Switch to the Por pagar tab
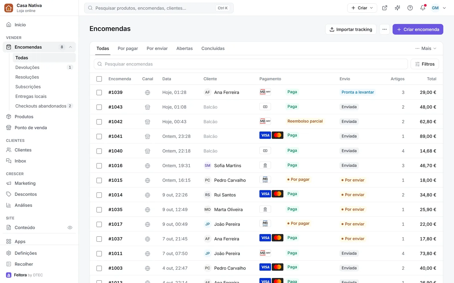The image size is (454, 283). pyautogui.click(x=128, y=48)
